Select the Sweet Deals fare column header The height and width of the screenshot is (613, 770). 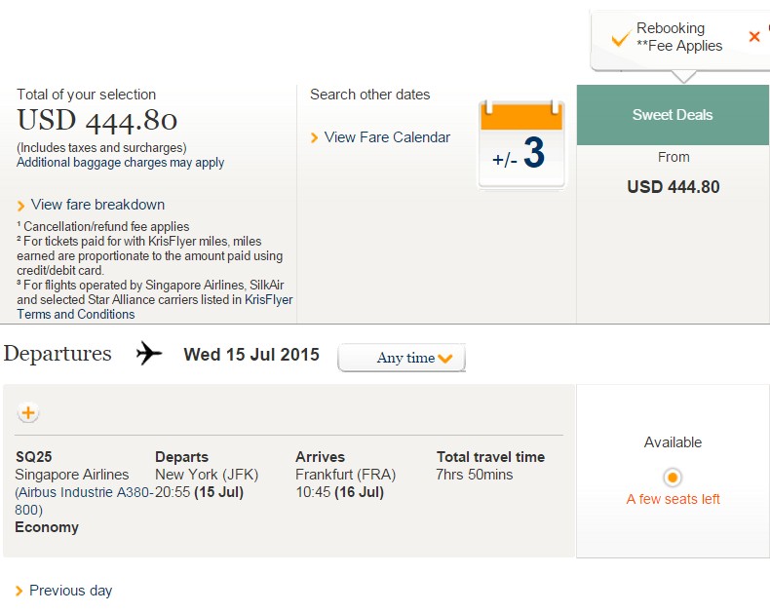coord(673,115)
